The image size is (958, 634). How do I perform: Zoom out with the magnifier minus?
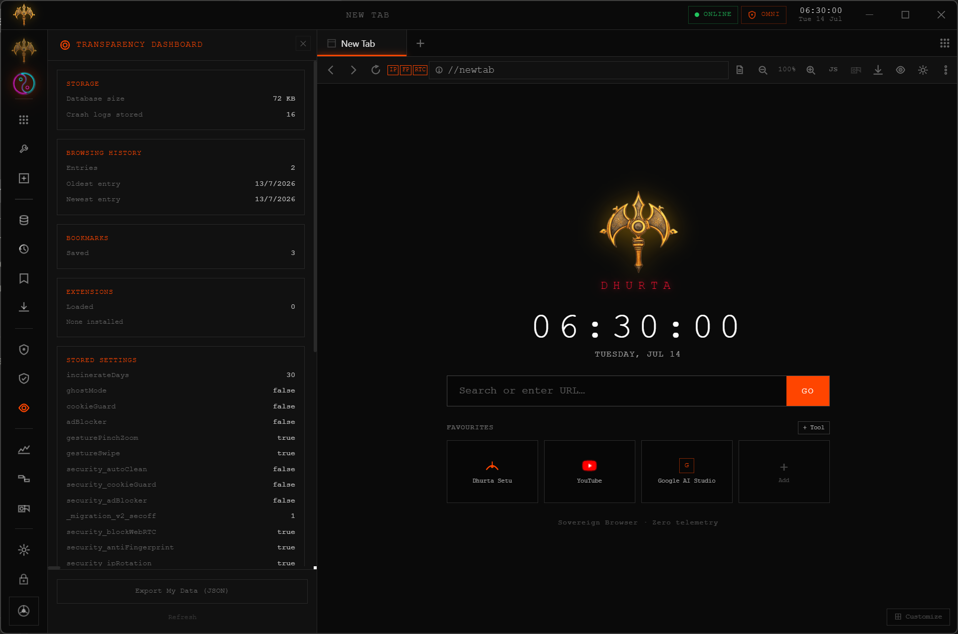763,70
